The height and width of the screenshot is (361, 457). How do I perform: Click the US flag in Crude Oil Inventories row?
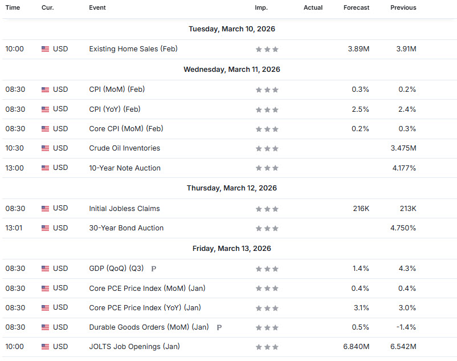click(x=45, y=148)
